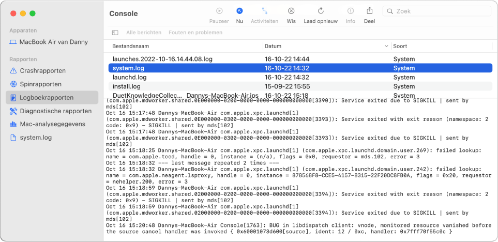Close the Console window with red button
This screenshot has width=498, height=242.
coord(13,13)
